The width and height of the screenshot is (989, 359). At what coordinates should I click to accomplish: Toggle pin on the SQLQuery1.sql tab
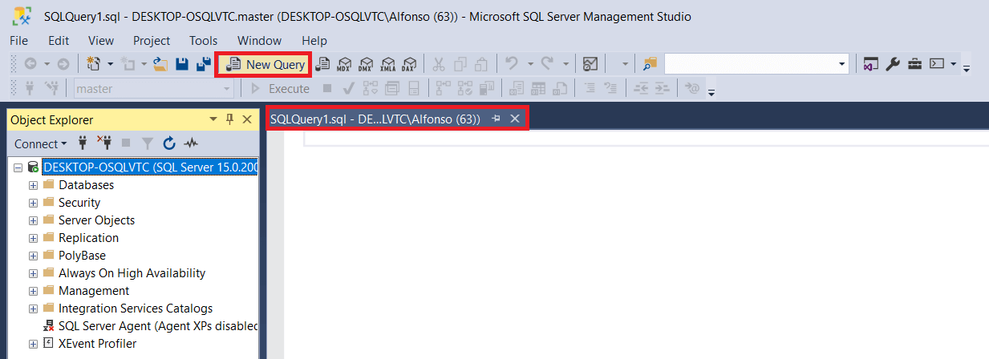pyautogui.click(x=496, y=119)
